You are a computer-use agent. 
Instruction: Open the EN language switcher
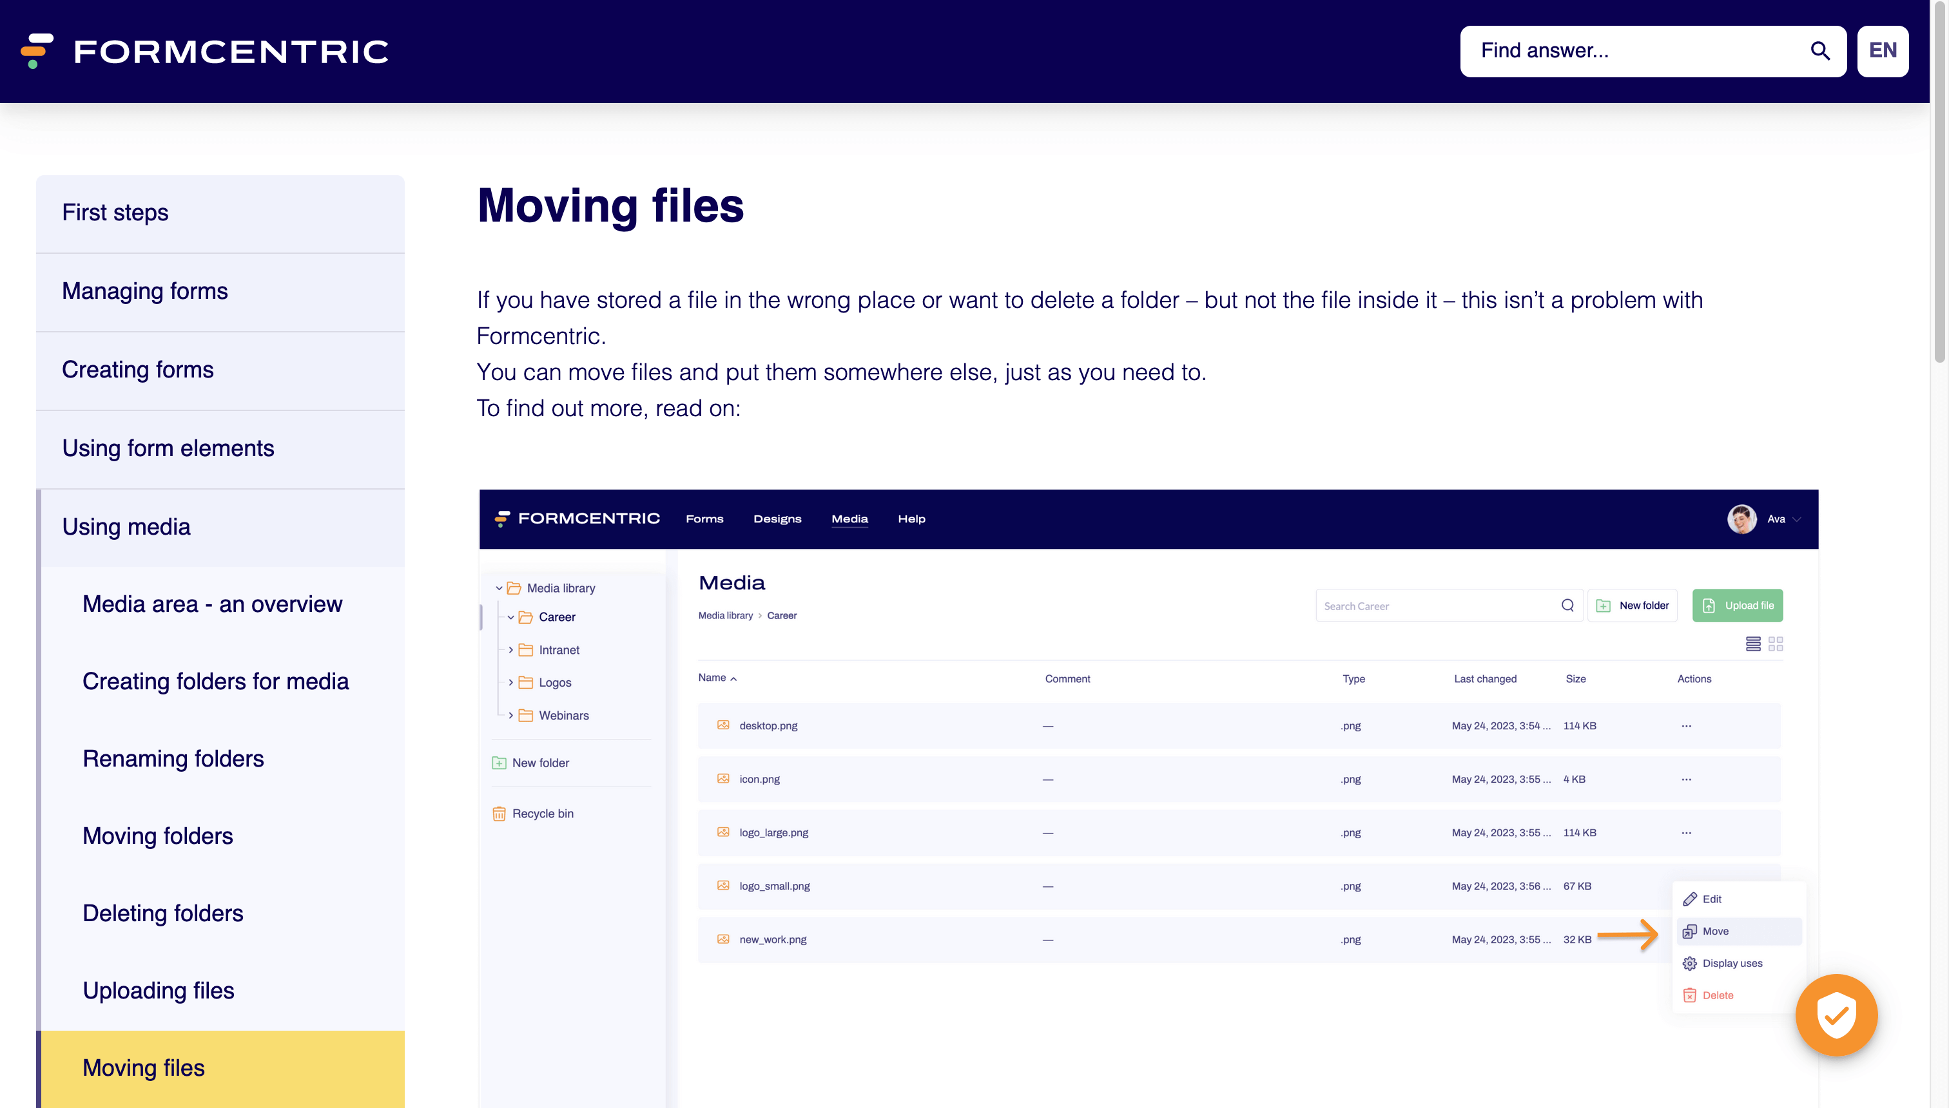[1882, 51]
